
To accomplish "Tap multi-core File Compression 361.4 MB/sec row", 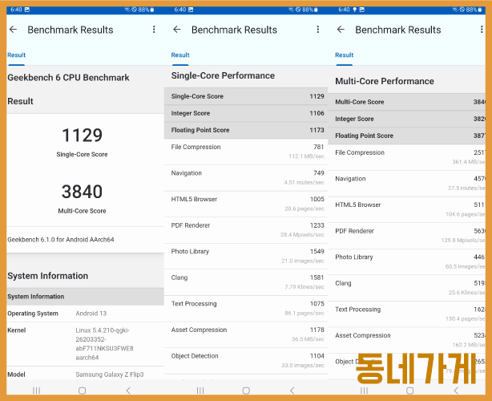I will tap(407, 157).
